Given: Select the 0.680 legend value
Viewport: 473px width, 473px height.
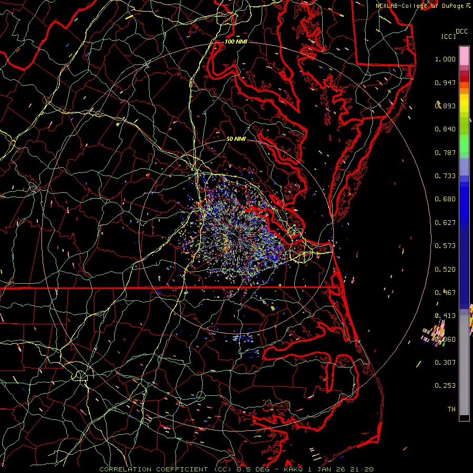Looking at the screenshot, I should [x=445, y=199].
